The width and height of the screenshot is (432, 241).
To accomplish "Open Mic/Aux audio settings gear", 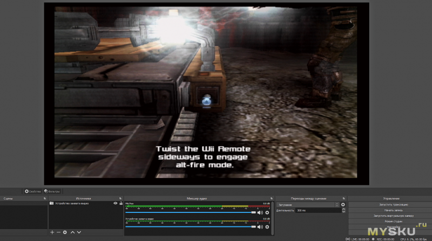I will (267, 212).
